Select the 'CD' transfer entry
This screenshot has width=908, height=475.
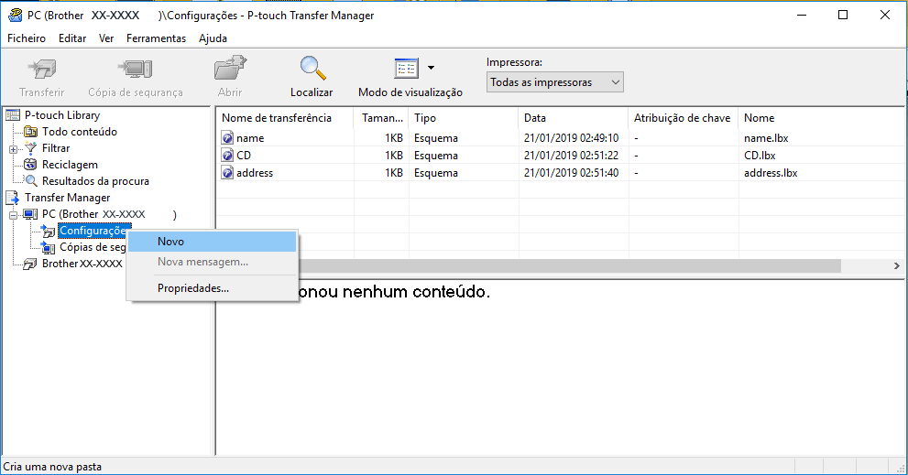point(244,155)
